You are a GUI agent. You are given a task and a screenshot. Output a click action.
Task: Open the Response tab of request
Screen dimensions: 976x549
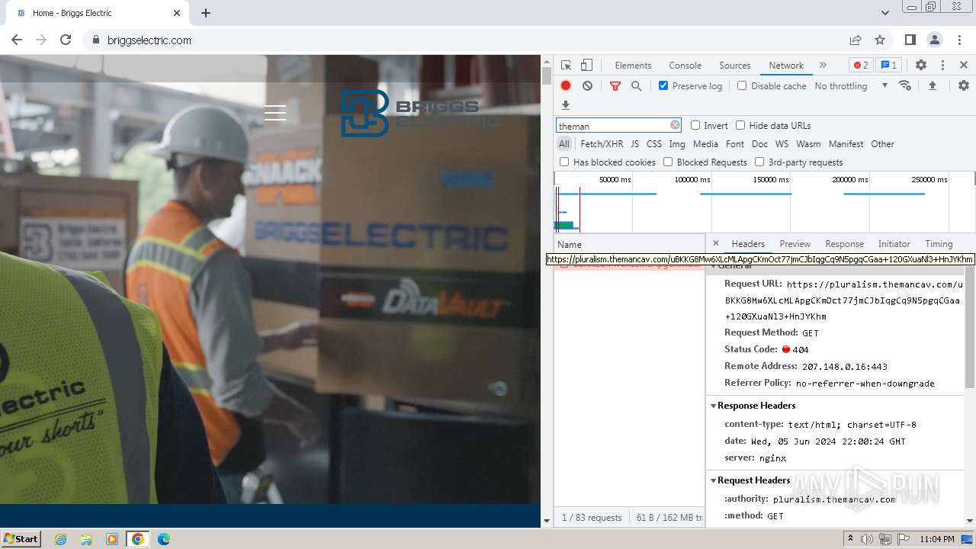point(844,244)
